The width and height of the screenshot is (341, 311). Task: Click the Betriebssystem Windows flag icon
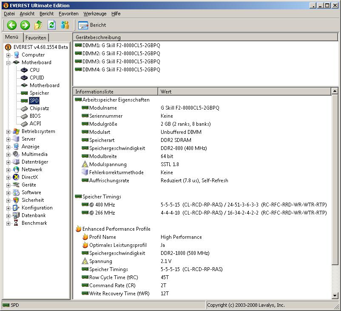coord(16,131)
